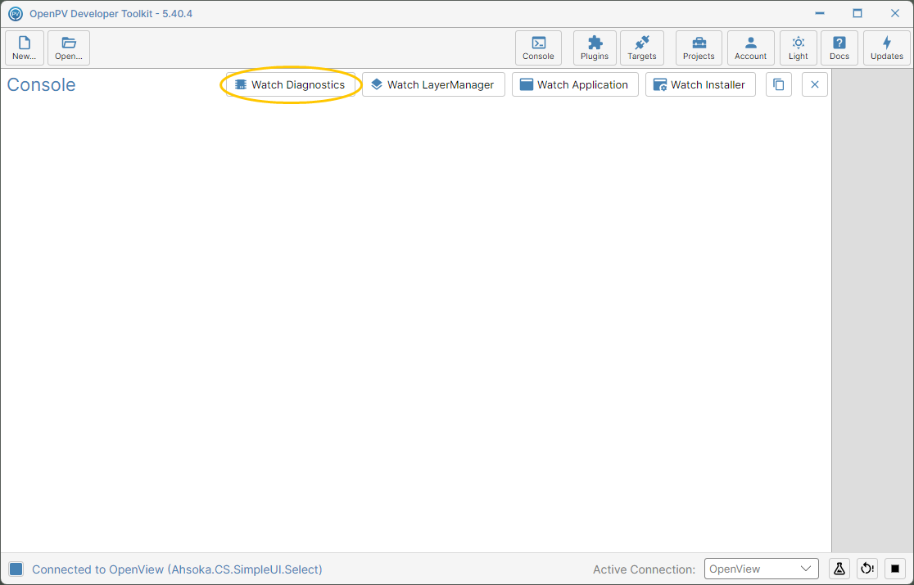Click the Watch LayerManager button
This screenshot has width=914, height=585.
(x=433, y=84)
